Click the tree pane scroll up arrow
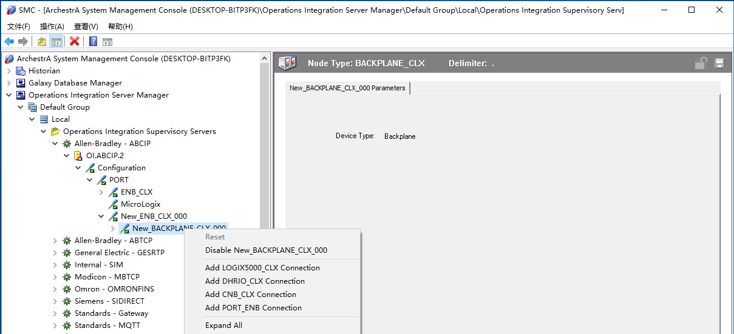 [265, 59]
